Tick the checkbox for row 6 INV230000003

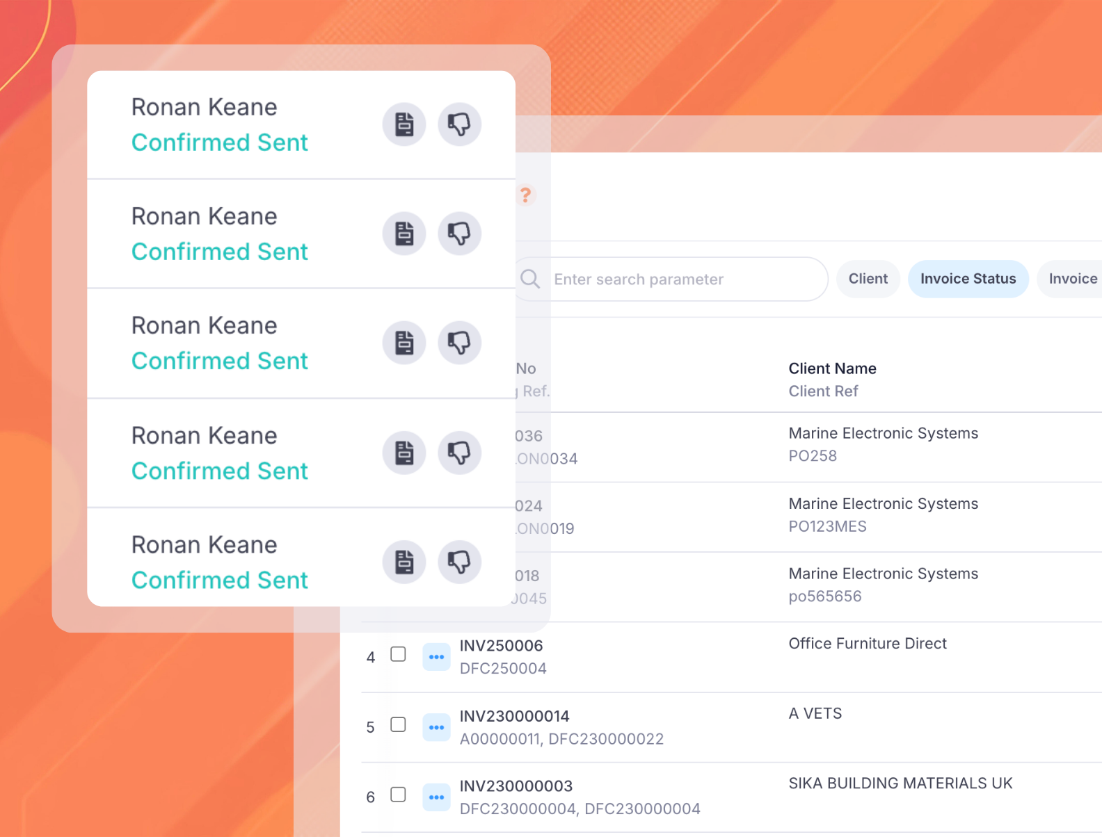pyautogui.click(x=398, y=794)
